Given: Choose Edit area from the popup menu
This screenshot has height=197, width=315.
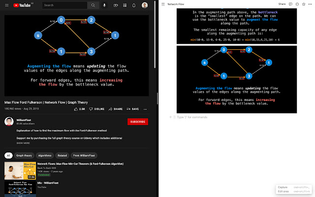Looking at the screenshot, I should 294,192.
